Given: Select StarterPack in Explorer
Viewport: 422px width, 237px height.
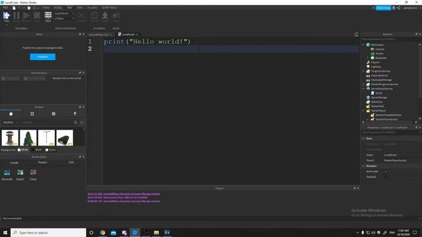Looking at the screenshot, I should [x=377, y=106].
